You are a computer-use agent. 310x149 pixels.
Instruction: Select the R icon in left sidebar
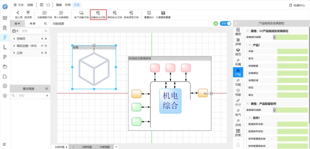point(5,28)
